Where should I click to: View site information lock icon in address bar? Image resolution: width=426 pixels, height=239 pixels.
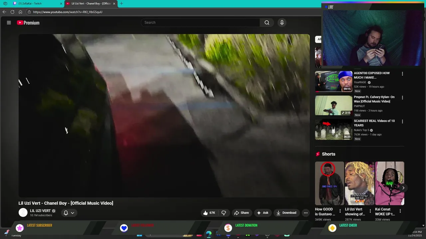click(x=29, y=12)
